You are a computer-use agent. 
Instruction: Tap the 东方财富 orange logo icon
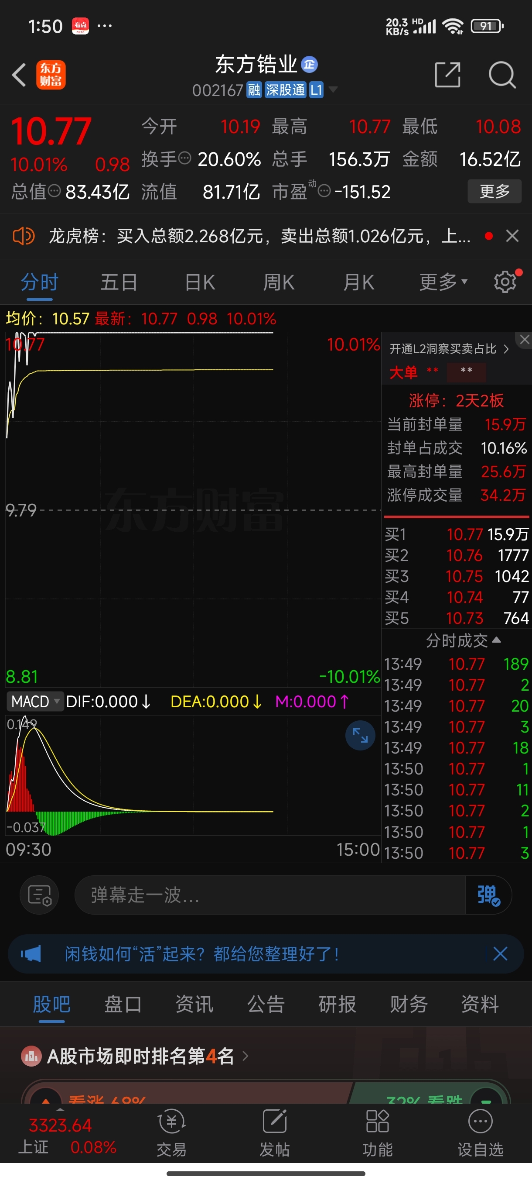pyautogui.click(x=51, y=75)
